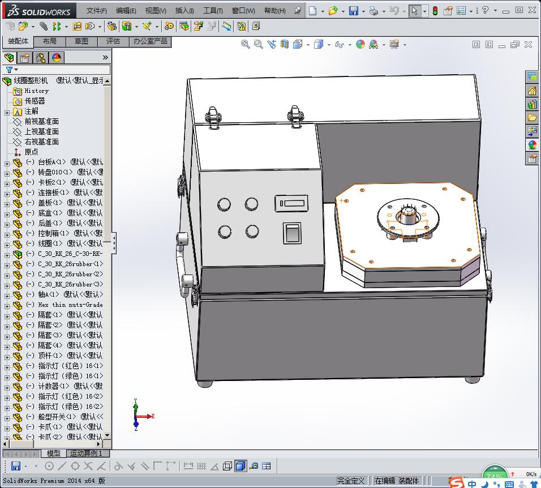Open the ConfigurationManager tab icon
Viewport: 541px width, 488px height.
41,58
